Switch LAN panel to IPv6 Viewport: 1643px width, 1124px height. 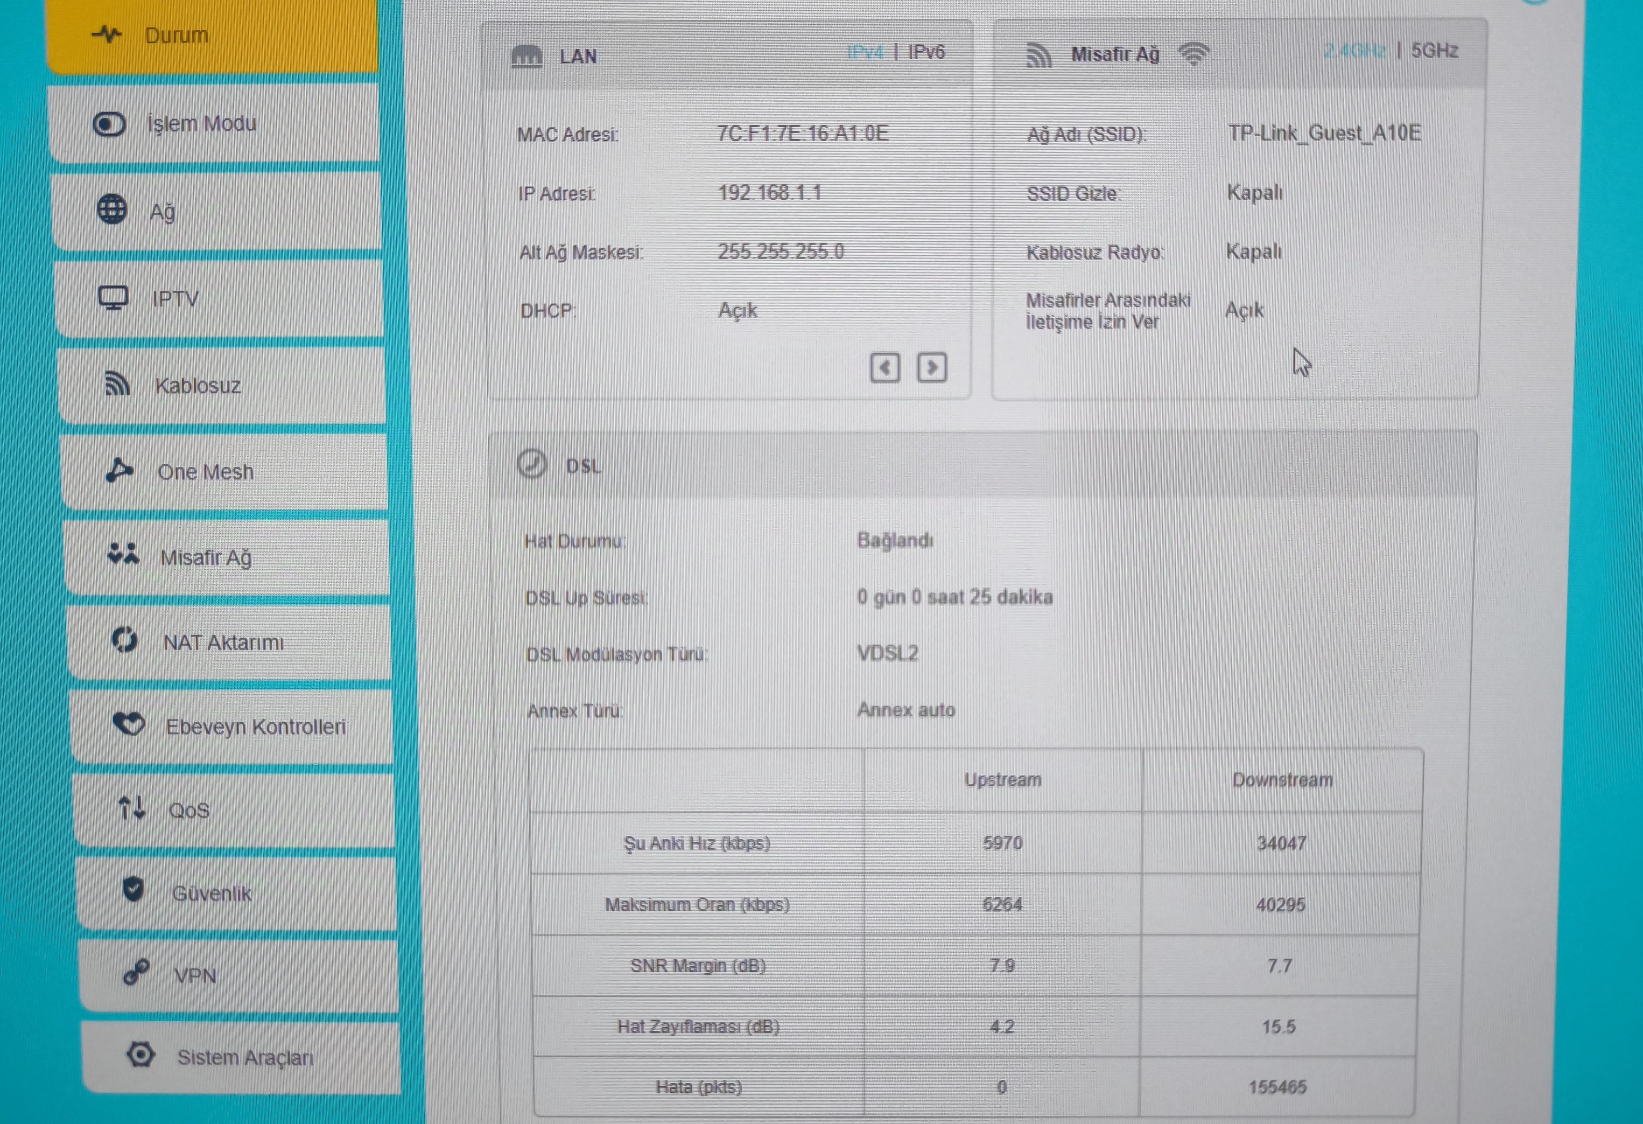tap(926, 52)
